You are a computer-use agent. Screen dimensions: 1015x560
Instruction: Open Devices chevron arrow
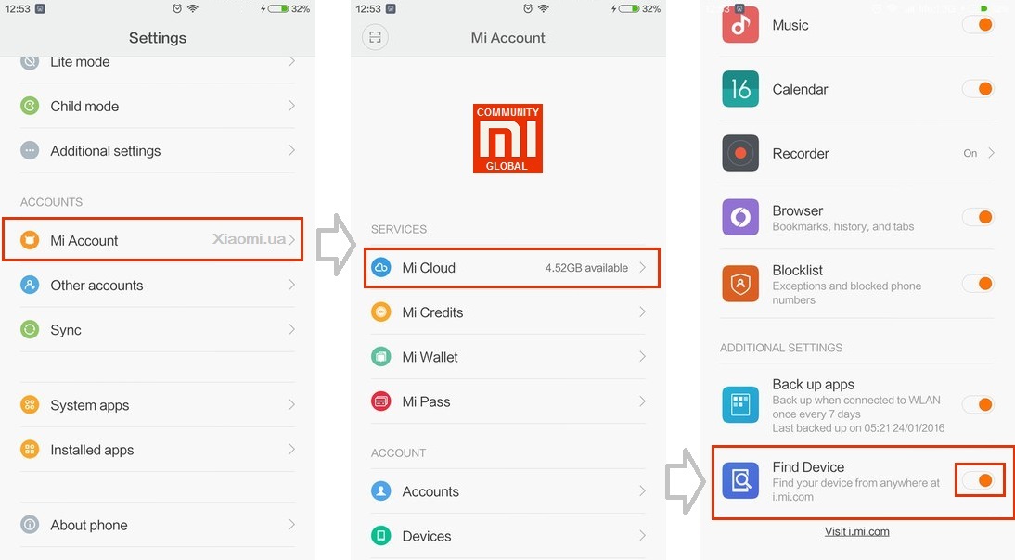(x=643, y=535)
